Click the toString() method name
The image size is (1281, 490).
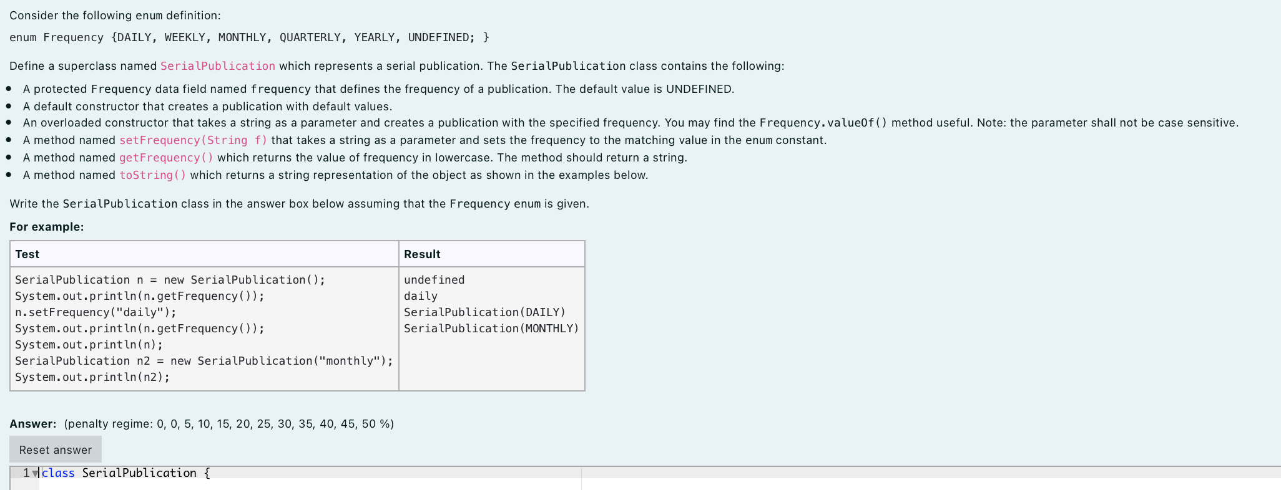click(153, 175)
